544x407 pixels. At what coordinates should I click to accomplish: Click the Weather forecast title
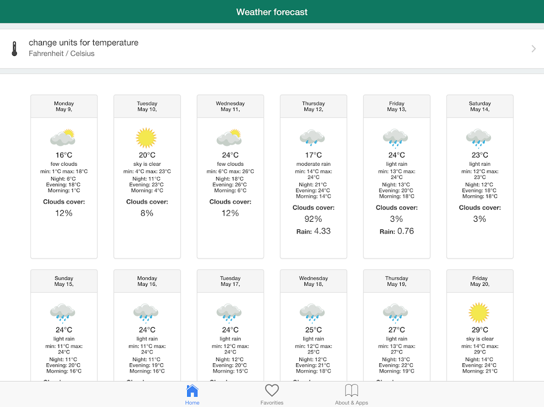[272, 12]
